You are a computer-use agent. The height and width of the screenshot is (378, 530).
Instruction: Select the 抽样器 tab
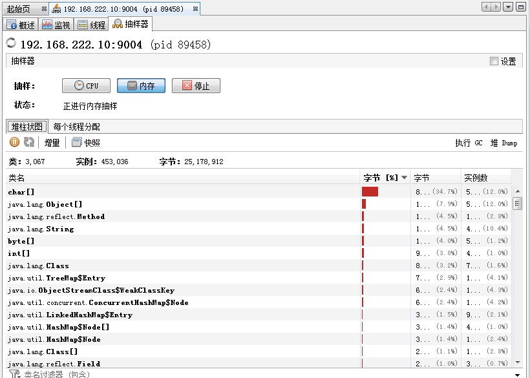(x=131, y=24)
